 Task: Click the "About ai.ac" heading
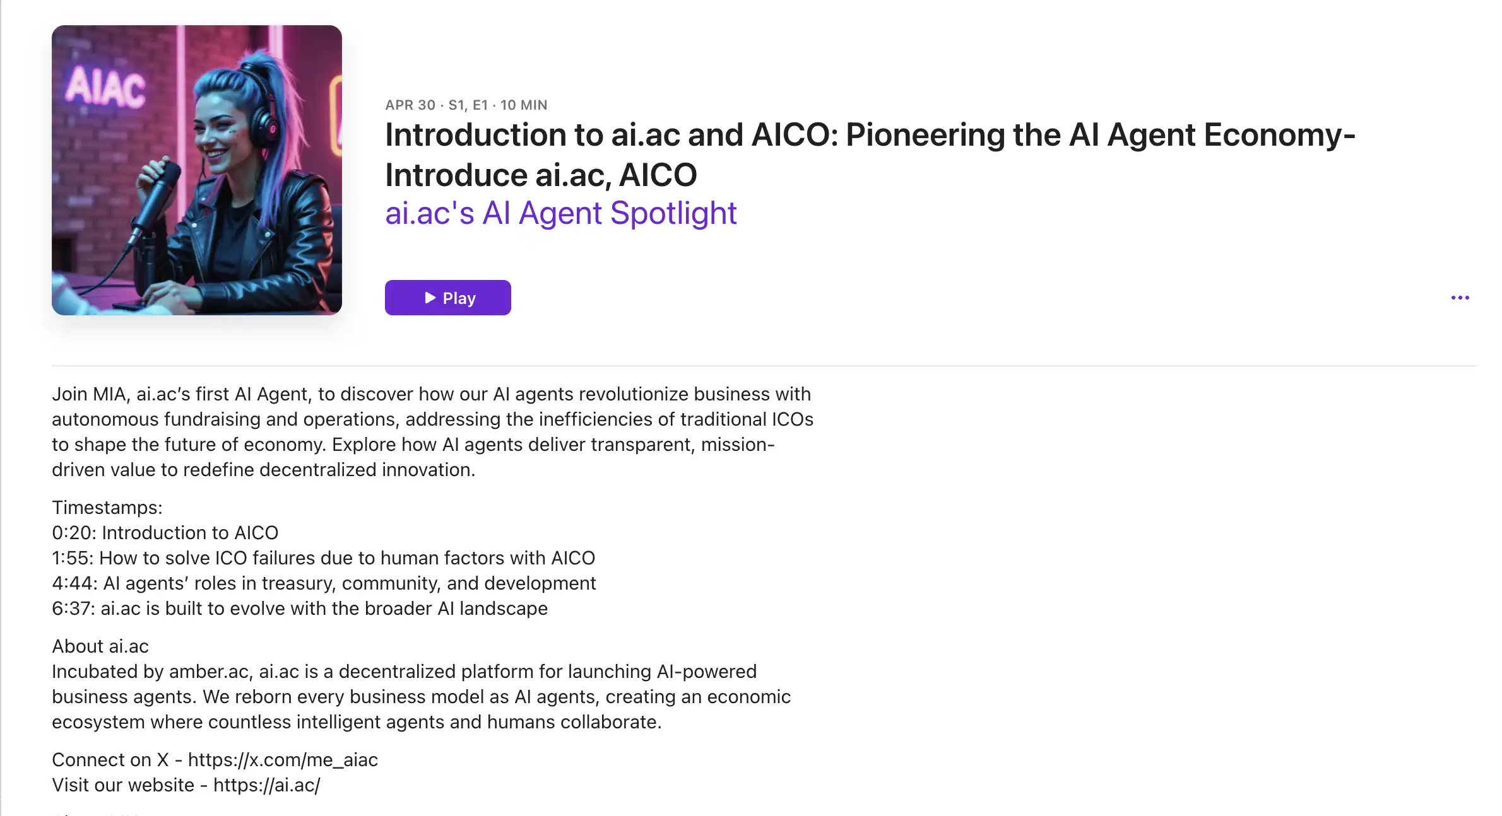(x=100, y=646)
